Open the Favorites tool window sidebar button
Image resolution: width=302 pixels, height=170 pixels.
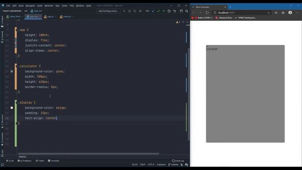click(2, 139)
